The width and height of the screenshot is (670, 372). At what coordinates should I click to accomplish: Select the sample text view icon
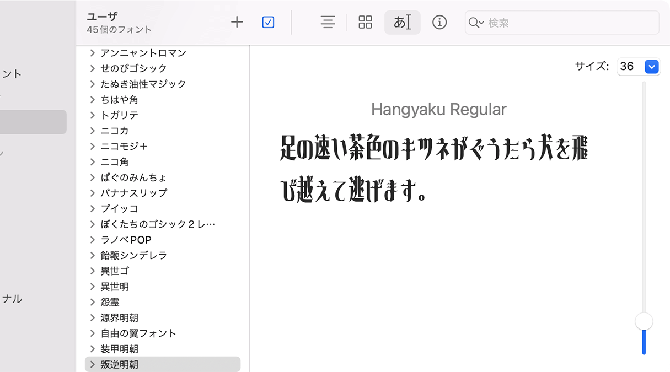pyautogui.click(x=402, y=22)
